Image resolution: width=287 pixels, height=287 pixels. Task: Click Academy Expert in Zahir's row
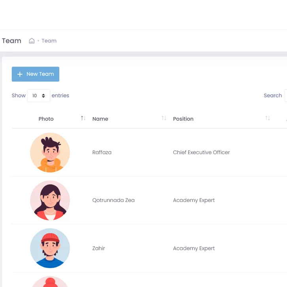[x=194, y=249]
